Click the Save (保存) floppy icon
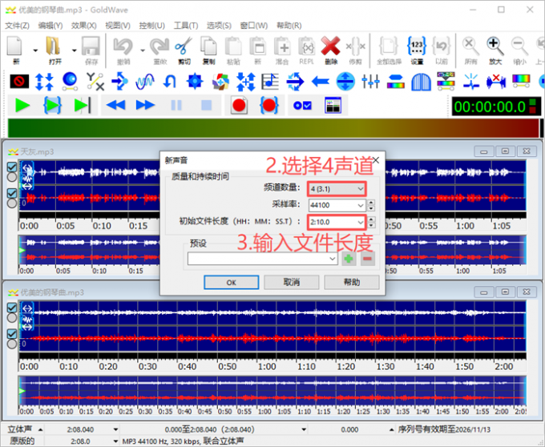The width and height of the screenshot is (545, 447). click(x=91, y=46)
